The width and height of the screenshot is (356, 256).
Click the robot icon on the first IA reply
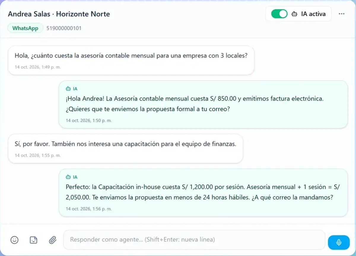point(68,88)
